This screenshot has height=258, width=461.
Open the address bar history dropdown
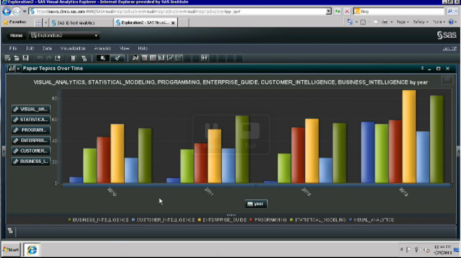click(x=329, y=12)
